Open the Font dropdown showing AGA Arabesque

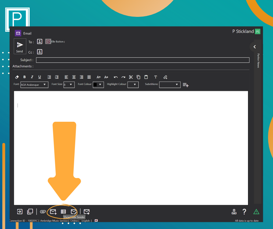34,85
